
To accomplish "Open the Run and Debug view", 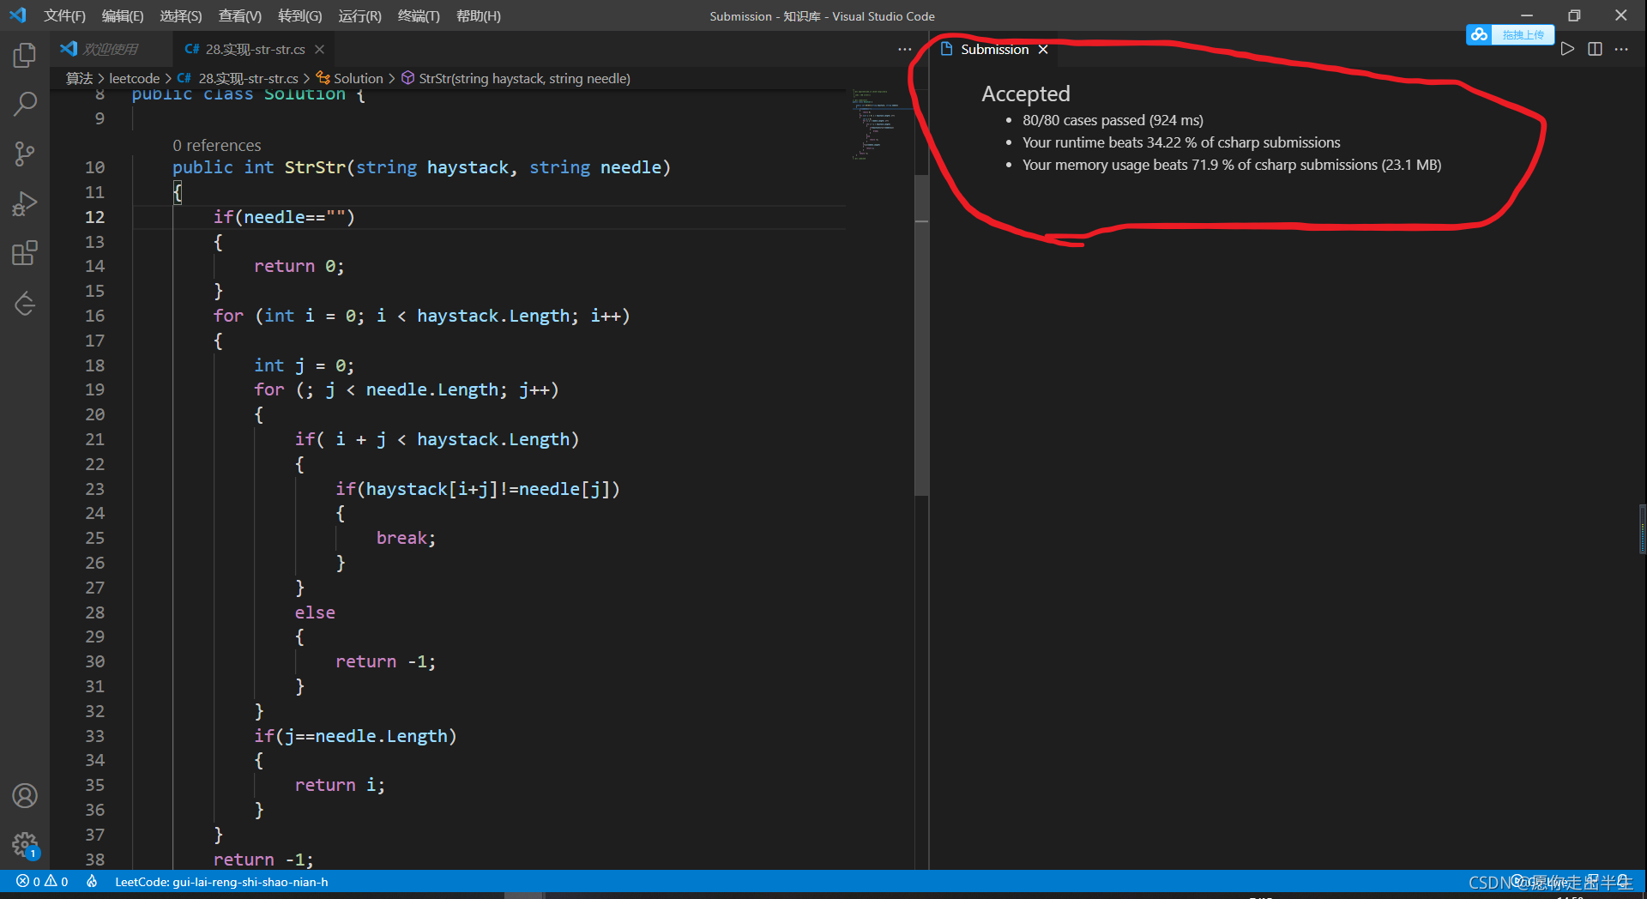I will tap(25, 204).
